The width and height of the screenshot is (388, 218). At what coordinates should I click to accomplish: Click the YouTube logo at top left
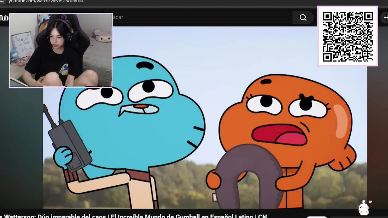[5, 18]
